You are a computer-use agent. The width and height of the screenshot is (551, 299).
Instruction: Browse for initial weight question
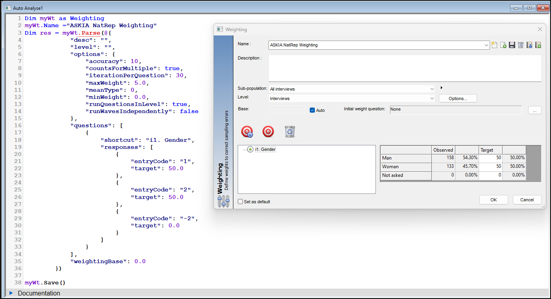(x=534, y=111)
